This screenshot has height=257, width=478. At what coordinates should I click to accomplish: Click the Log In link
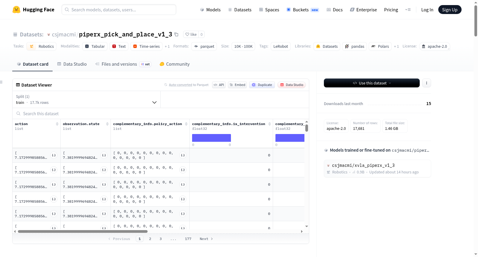click(x=427, y=10)
